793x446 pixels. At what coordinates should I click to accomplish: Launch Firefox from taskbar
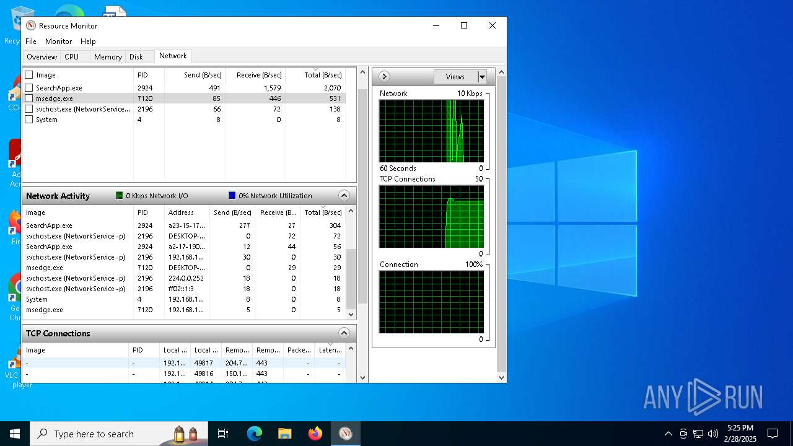click(315, 434)
